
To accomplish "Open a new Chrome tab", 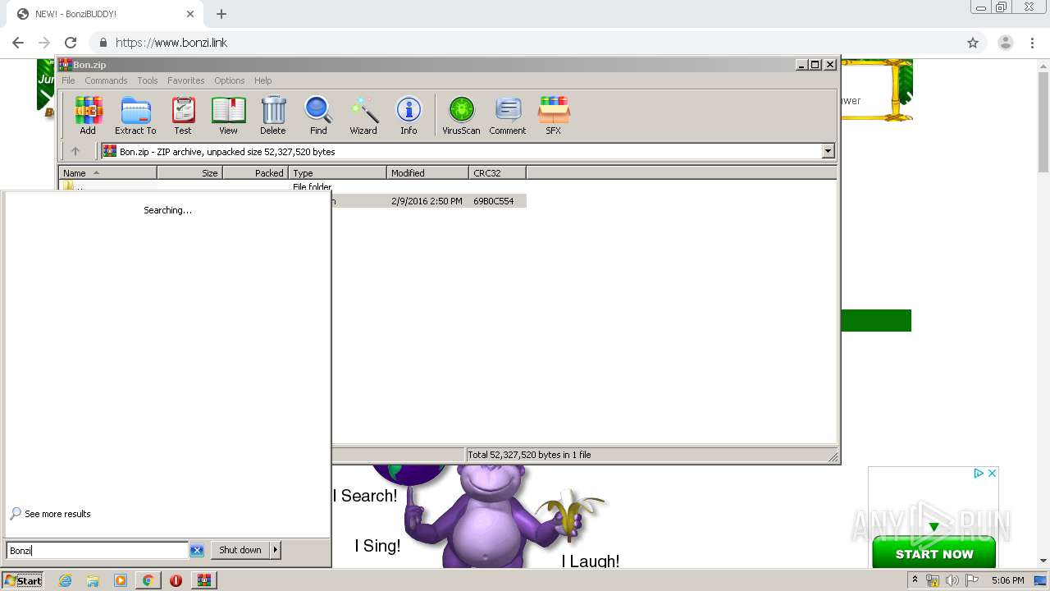I will [x=221, y=14].
